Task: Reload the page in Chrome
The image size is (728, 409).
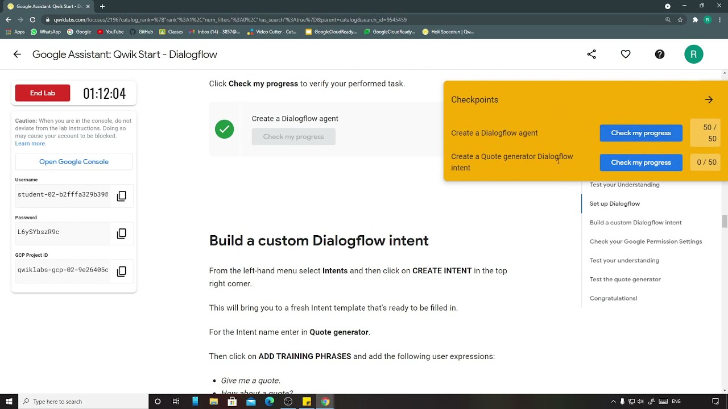Action: point(32,19)
